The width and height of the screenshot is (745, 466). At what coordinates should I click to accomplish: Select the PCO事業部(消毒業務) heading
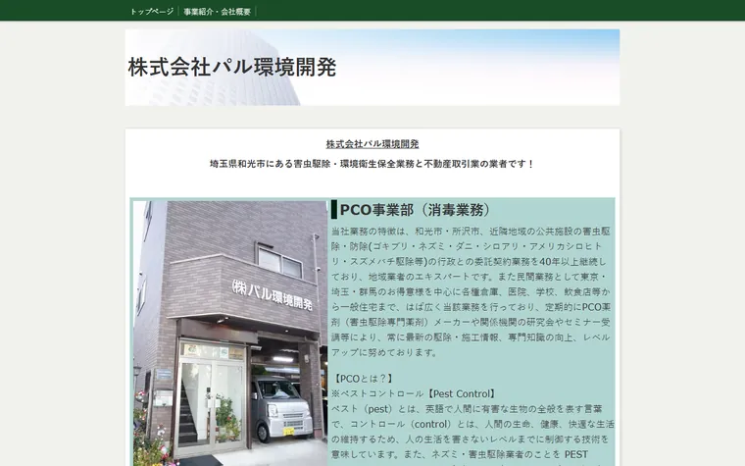point(415,210)
